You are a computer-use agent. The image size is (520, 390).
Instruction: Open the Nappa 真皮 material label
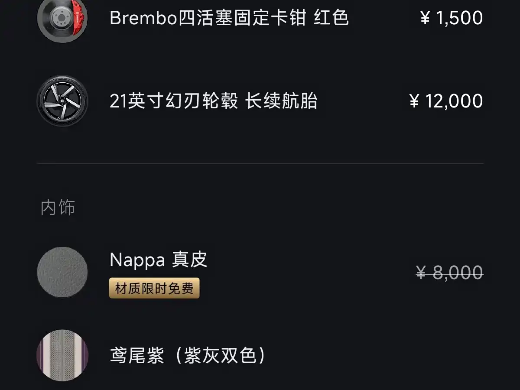(158, 260)
